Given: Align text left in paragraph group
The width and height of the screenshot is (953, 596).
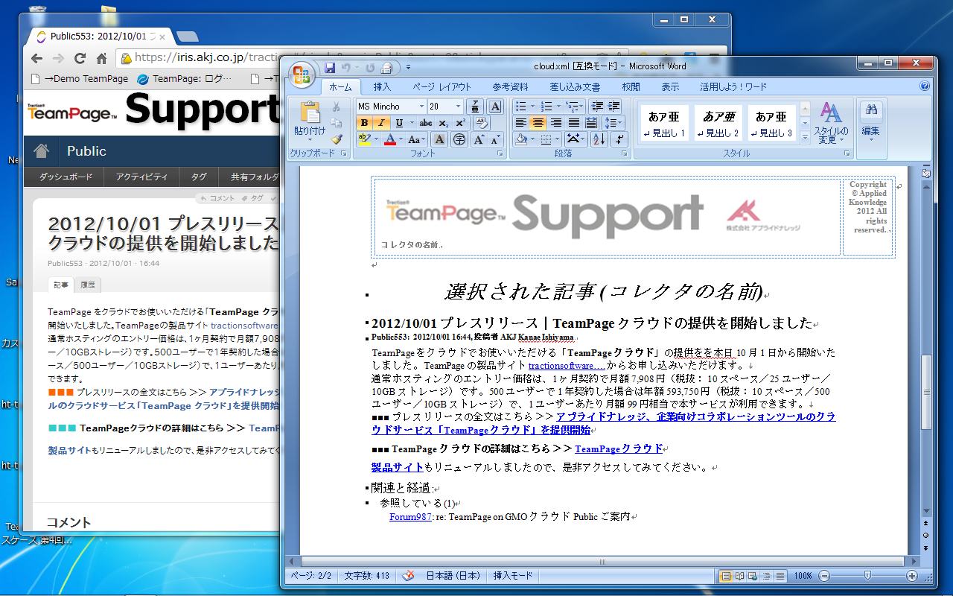Looking at the screenshot, I should tap(520, 123).
